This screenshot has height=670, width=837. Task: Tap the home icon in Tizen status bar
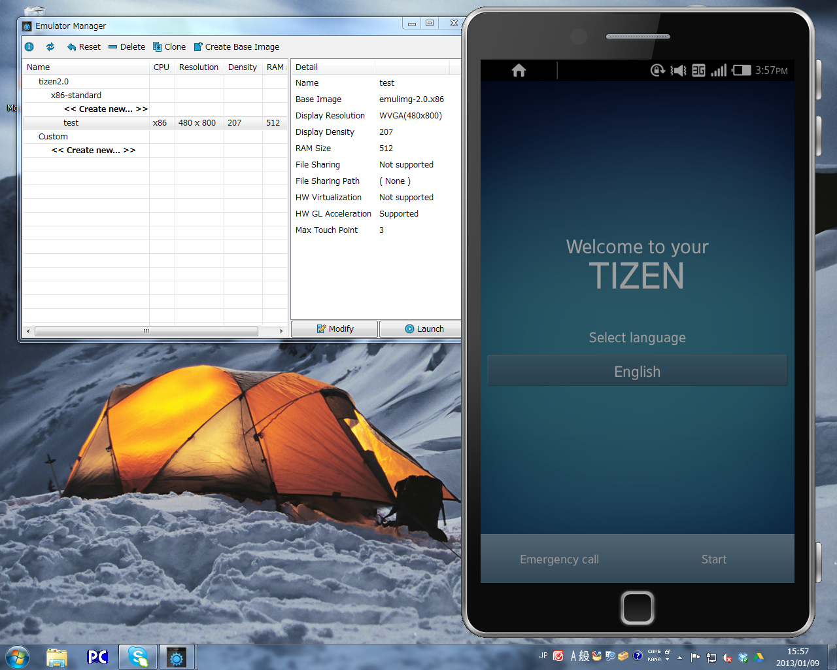point(519,70)
